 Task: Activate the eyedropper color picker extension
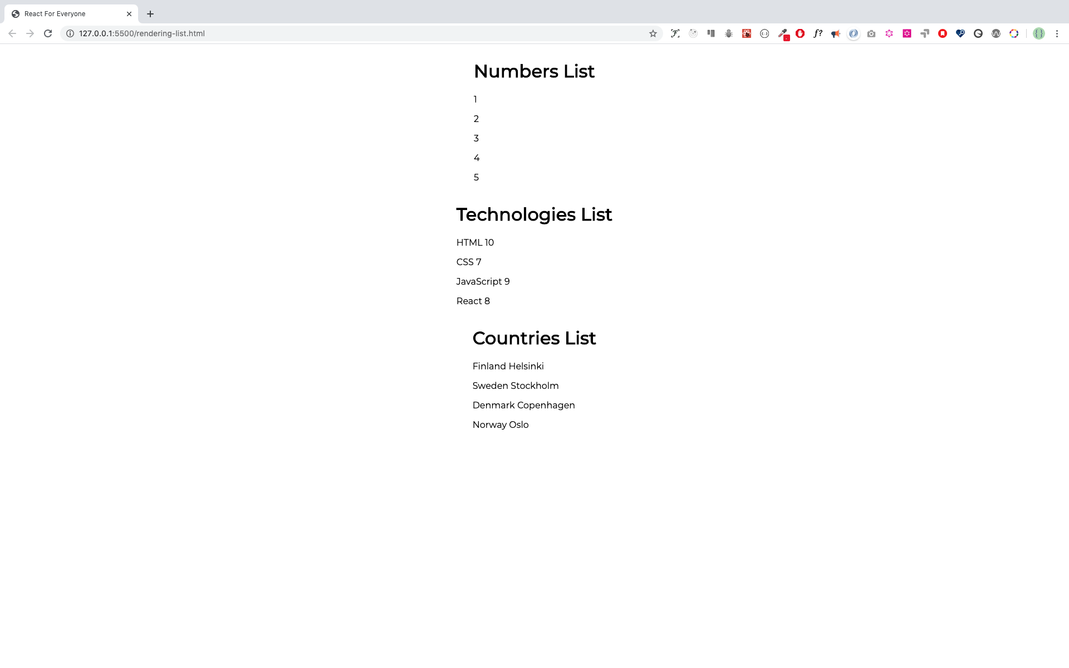tap(783, 34)
